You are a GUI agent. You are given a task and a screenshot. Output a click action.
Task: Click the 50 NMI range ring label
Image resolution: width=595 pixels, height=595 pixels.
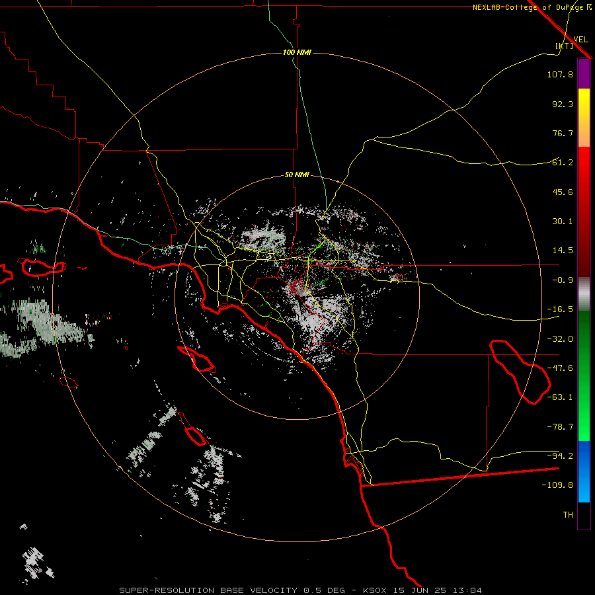(x=297, y=175)
